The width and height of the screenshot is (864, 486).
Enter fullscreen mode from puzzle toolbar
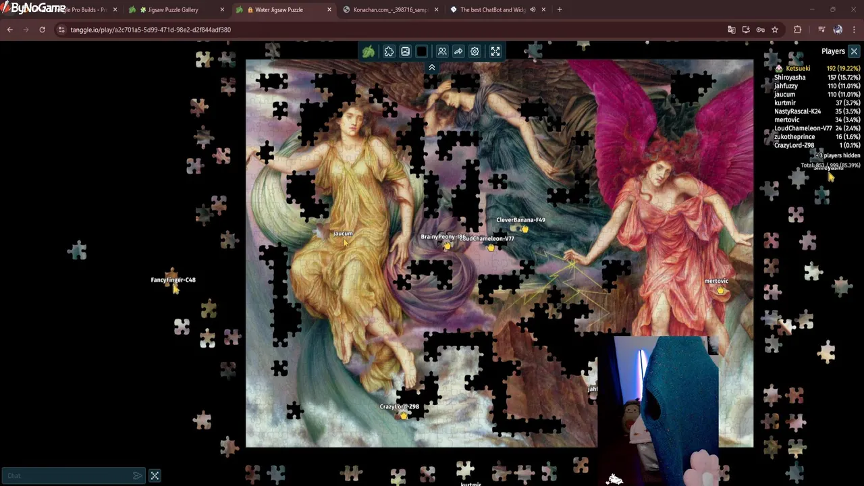(495, 51)
